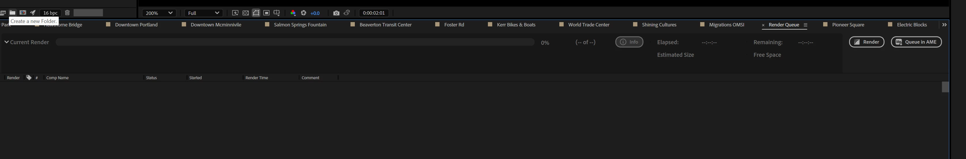Select the Render Queue tab
Screen dimensions: 966x159
(x=784, y=25)
